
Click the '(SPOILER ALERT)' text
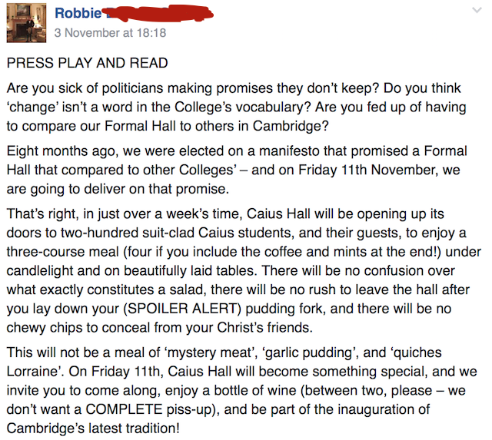coord(182,309)
